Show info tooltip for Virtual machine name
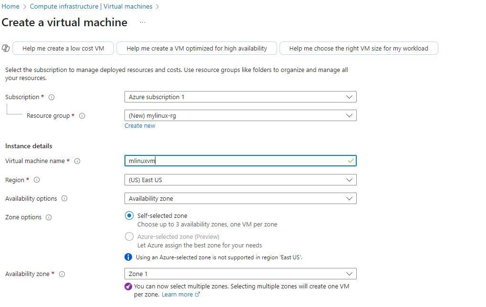Image resolution: width=486 pixels, height=307 pixels. pos(77,161)
